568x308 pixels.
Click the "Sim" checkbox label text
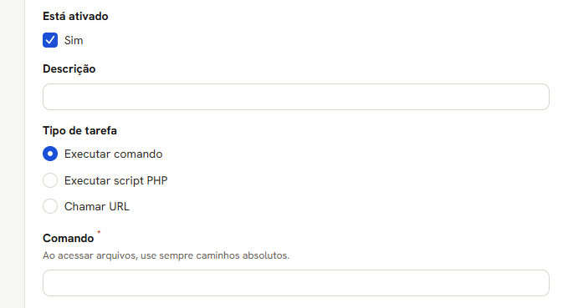pos(74,41)
